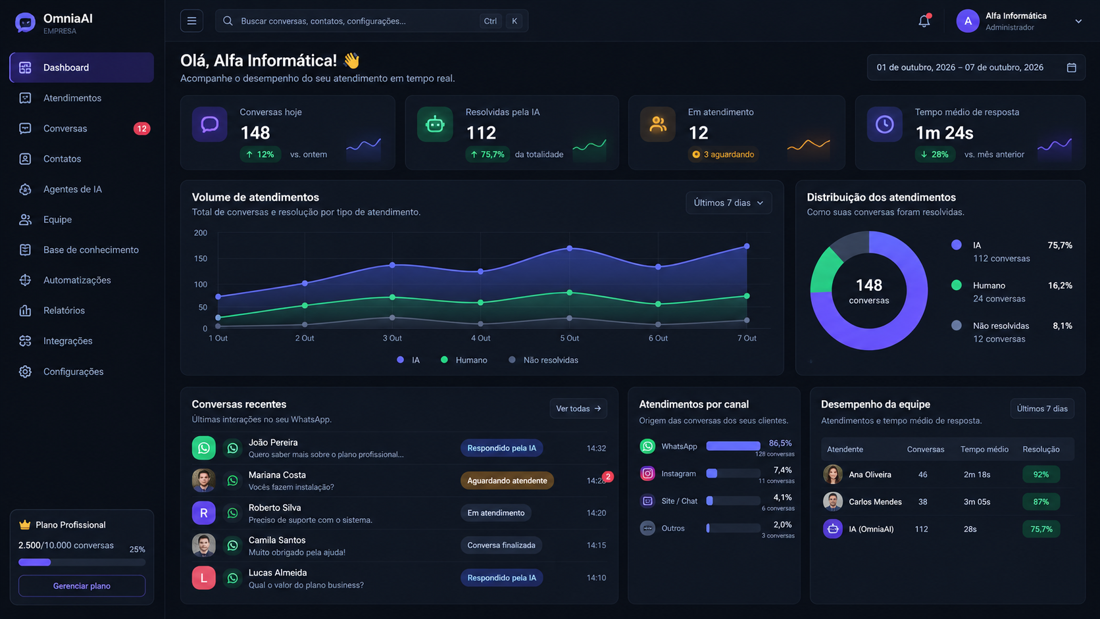Open Integrações in sidebar
Screen dimensions: 1100x619
(x=82, y=341)
